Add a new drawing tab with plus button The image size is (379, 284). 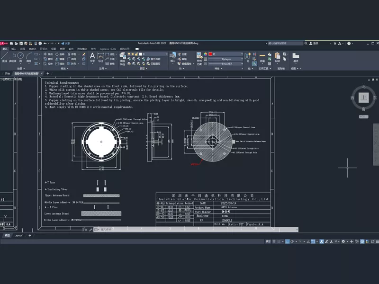coord(48,73)
